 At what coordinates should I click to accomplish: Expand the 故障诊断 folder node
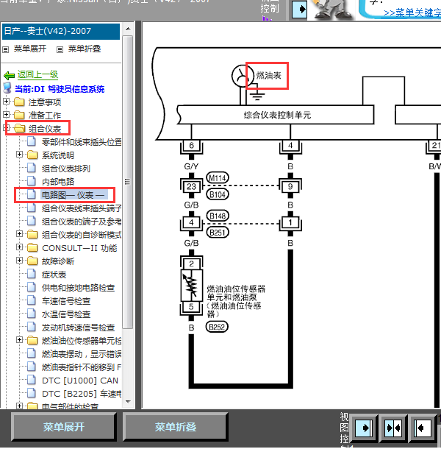[20, 261]
